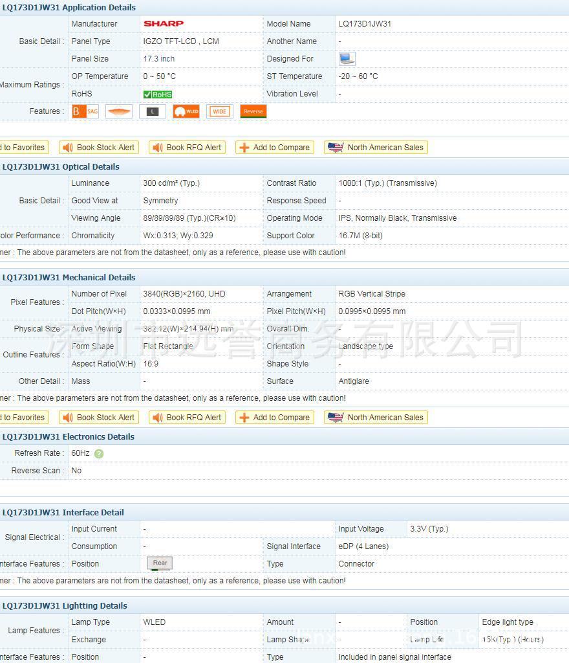569x663 pixels.
Task: Click Book Stock Alert above Optical Details
Action: click(x=99, y=147)
